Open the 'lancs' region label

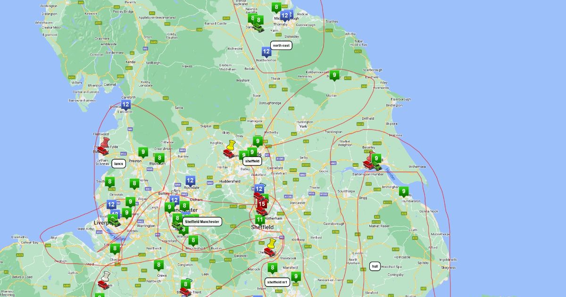click(x=119, y=164)
